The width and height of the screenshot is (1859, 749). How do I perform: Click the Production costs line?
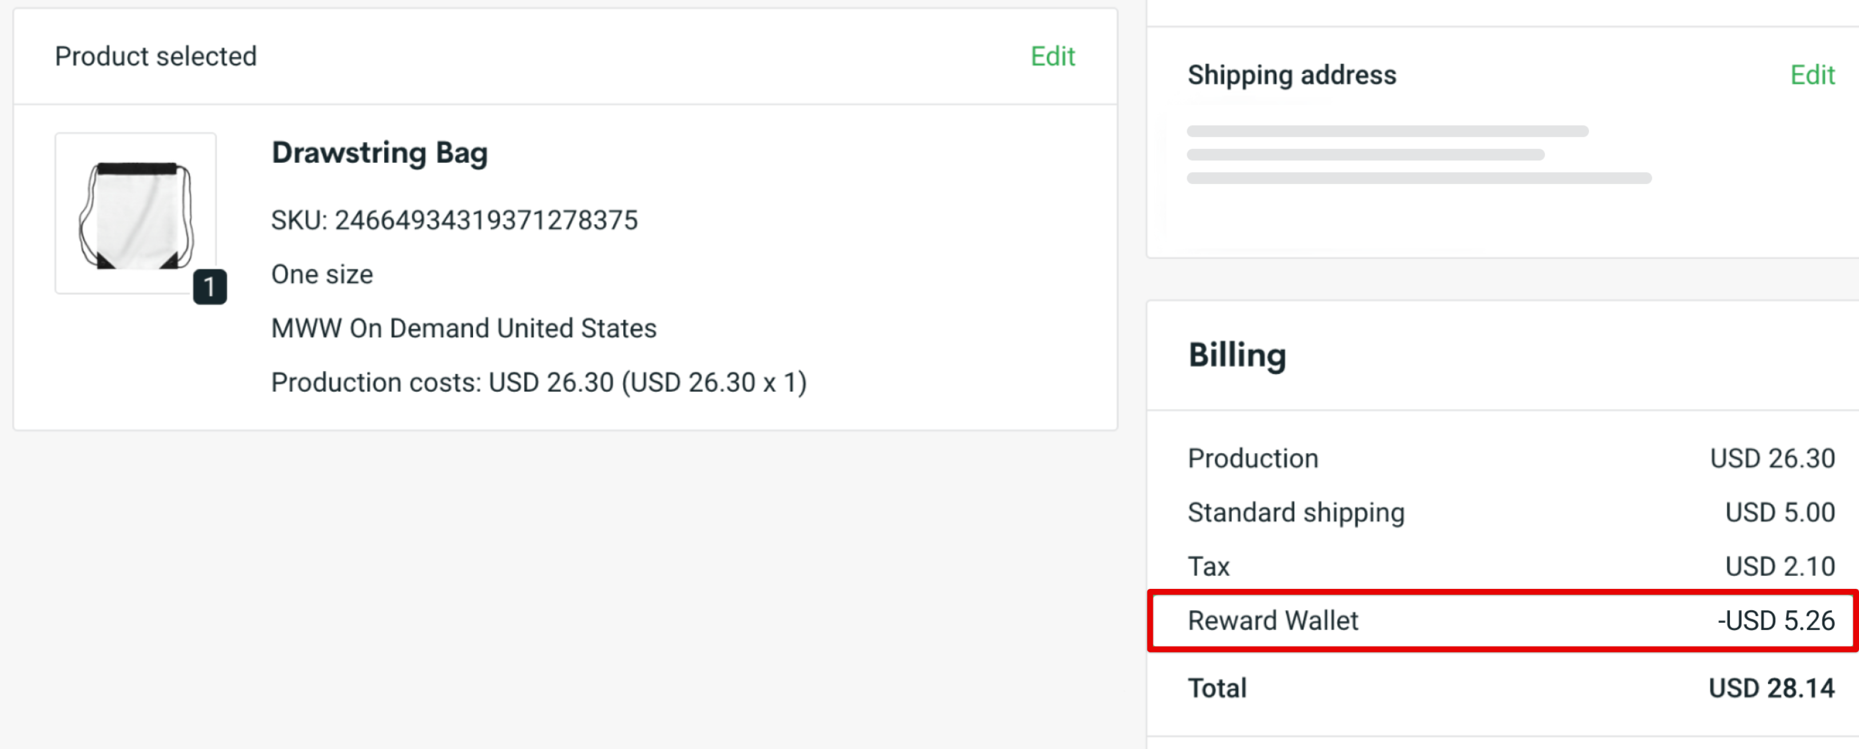point(539,383)
